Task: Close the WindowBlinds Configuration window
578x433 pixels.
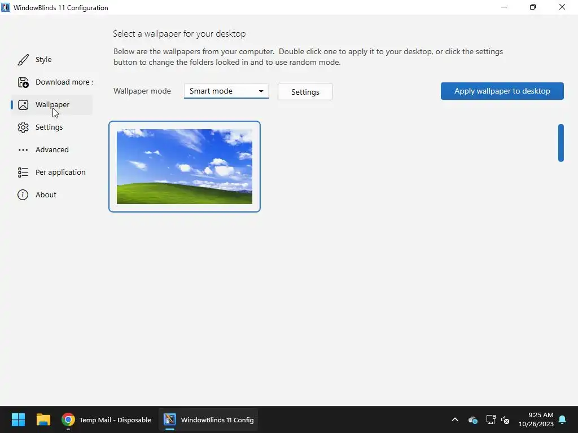Action: click(562, 7)
